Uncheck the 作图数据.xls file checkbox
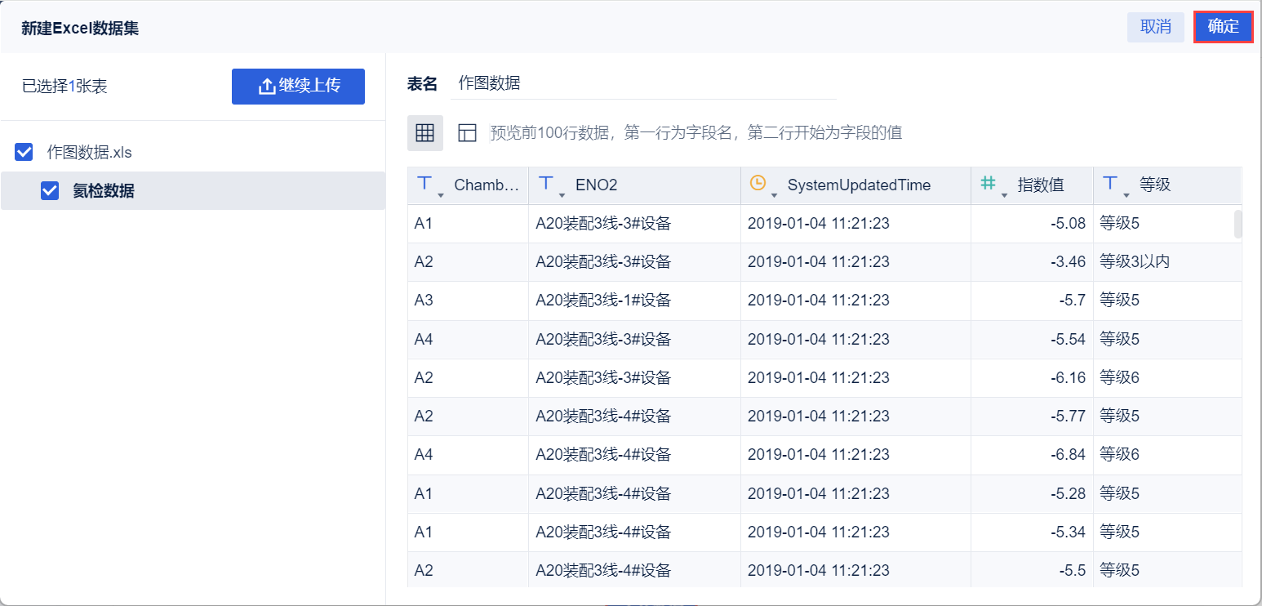Image resolution: width=1262 pixels, height=606 pixels. pyautogui.click(x=24, y=152)
